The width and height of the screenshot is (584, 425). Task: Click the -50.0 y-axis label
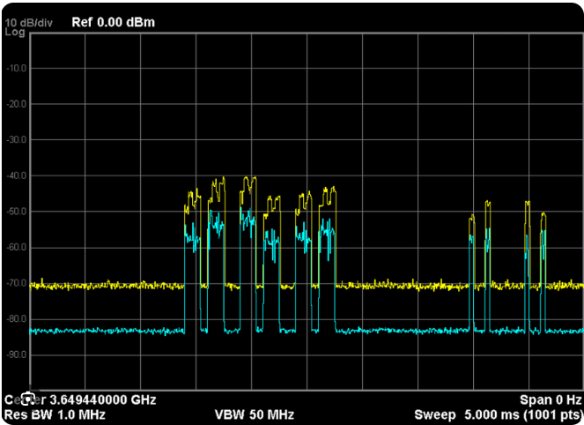pyautogui.click(x=17, y=212)
